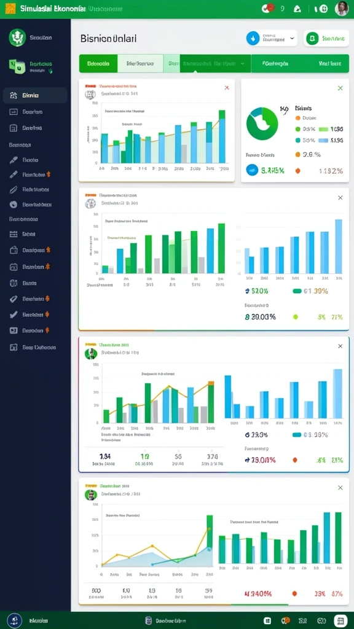Screen dimensions: 354x629
Task: Click the green crest badge atop sidebar
Action: 17,37
